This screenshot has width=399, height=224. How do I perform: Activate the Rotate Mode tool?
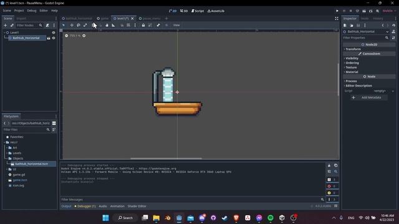pyautogui.click(x=79, y=25)
